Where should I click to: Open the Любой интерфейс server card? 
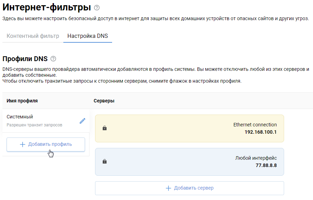[189, 162]
